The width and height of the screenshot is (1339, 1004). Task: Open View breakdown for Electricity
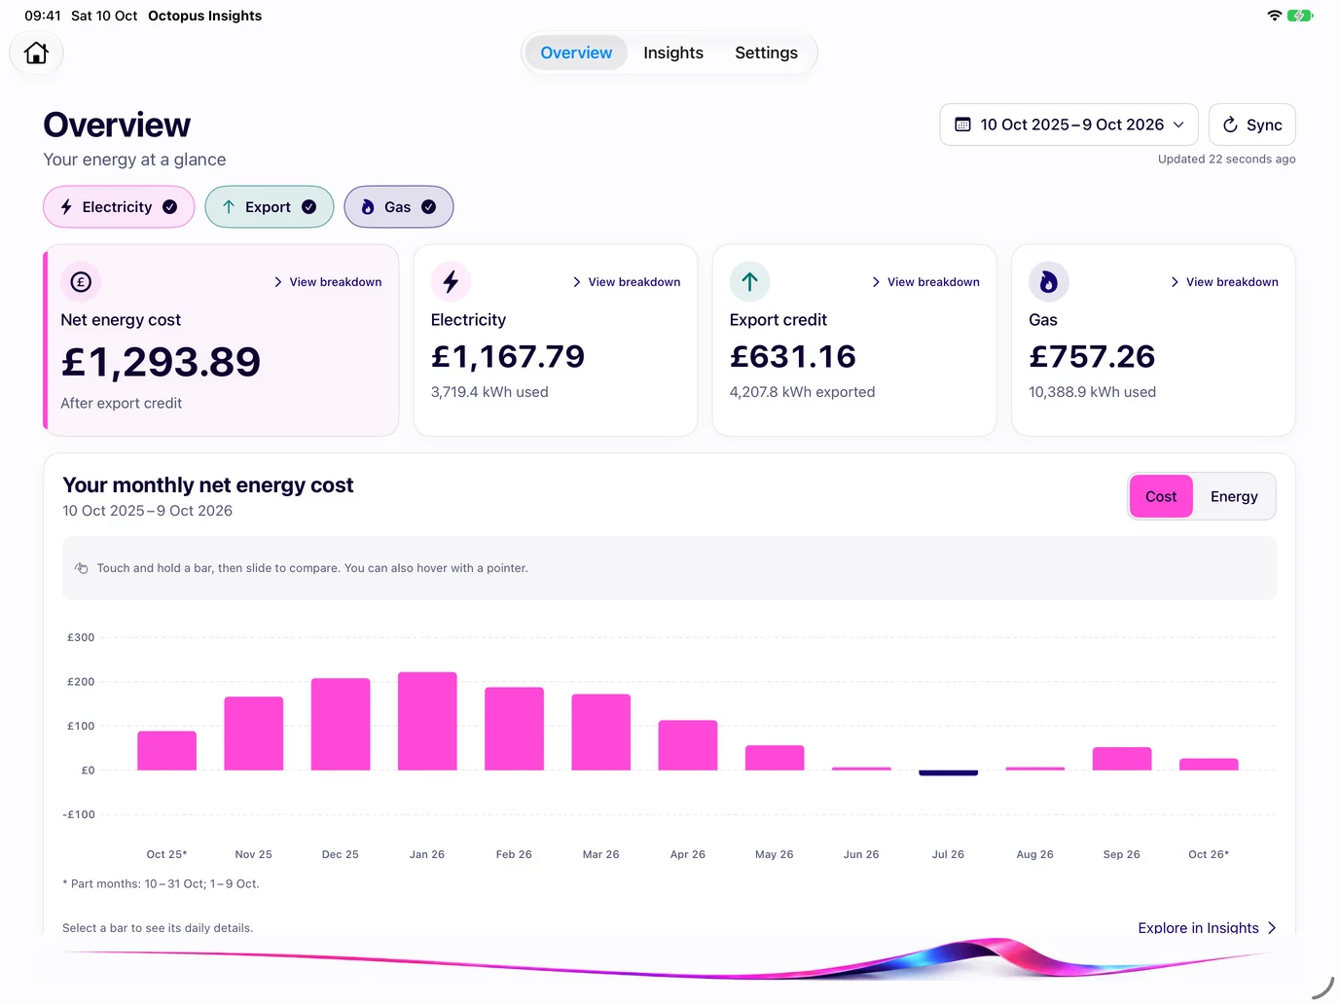coord(626,282)
